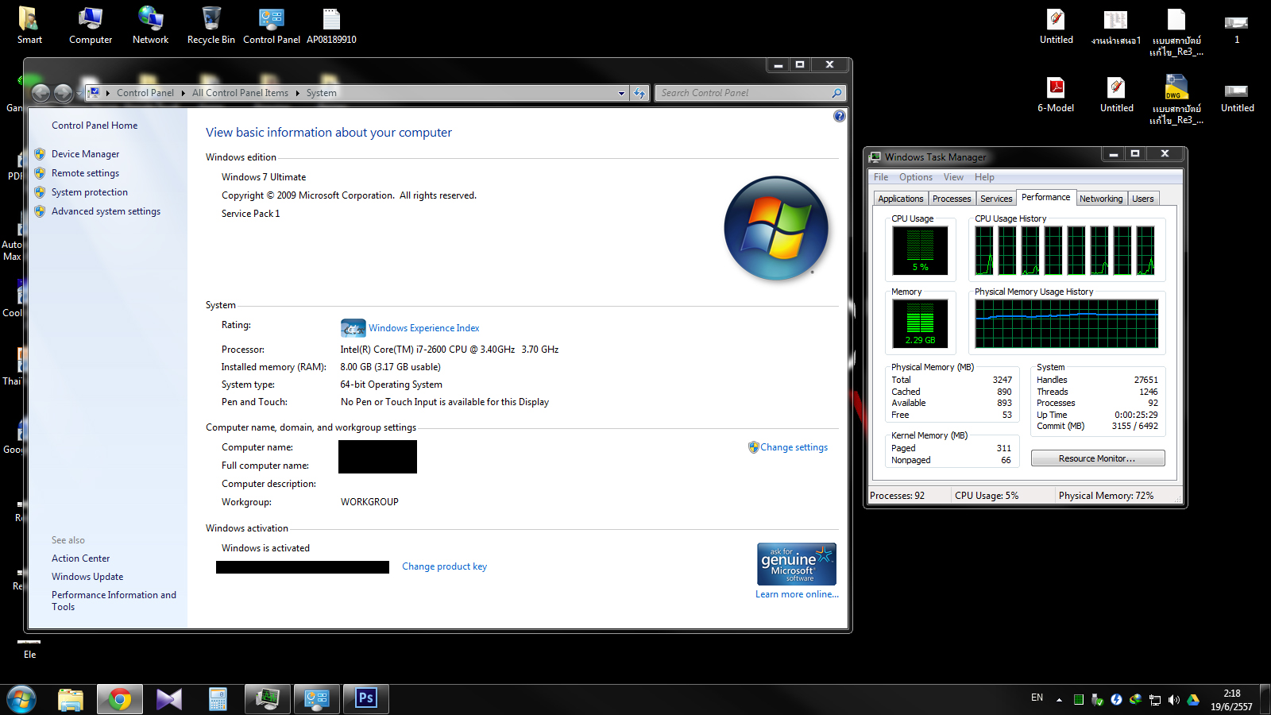Click the DAEMON Tools lightning tray icon
1271x715 pixels.
click(x=1117, y=700)
